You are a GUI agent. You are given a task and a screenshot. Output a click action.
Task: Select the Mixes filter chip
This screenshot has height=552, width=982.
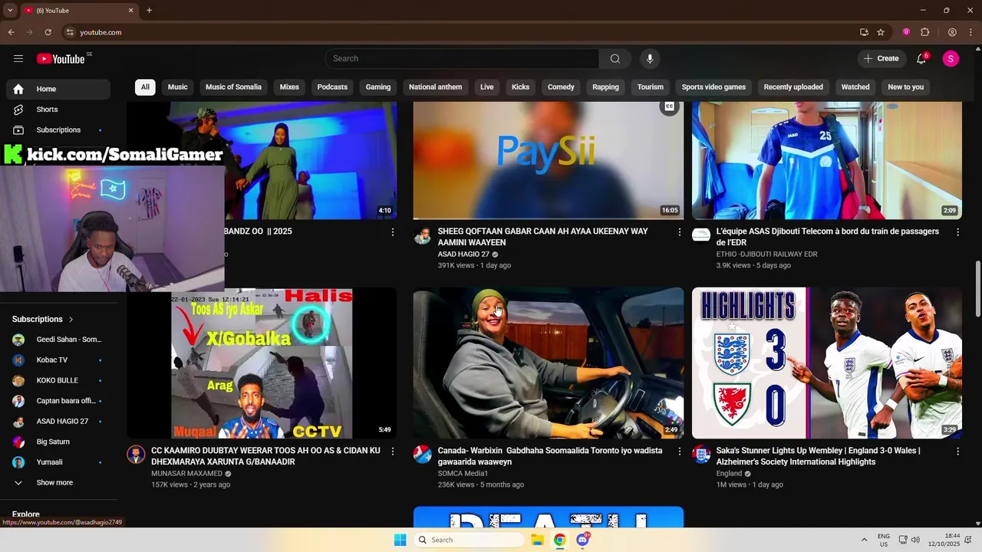[289, 87]
